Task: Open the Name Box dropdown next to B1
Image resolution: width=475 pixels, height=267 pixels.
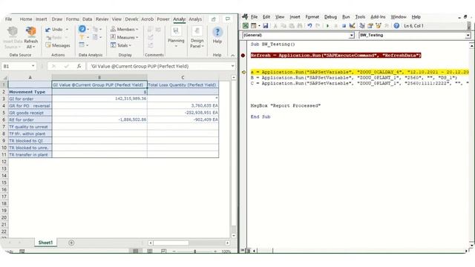Action: [33, 66]
